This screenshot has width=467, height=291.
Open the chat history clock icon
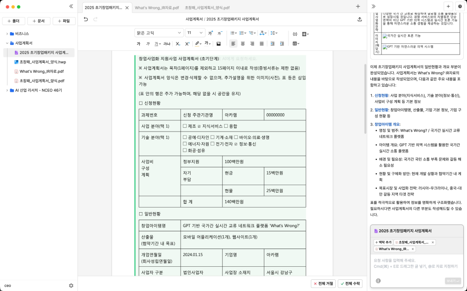[x=460, y=6]
